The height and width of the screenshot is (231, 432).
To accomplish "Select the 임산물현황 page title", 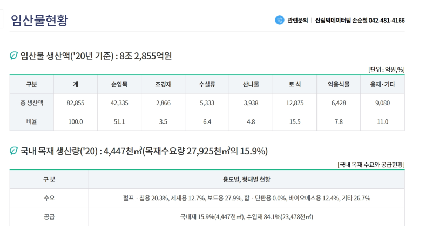I will [39, 21].
